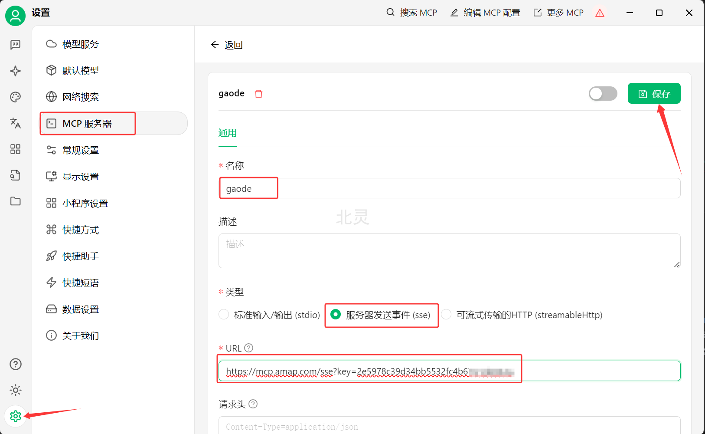Click the red warning triangle icon
705x434 pixels.
tap(600, 13)
